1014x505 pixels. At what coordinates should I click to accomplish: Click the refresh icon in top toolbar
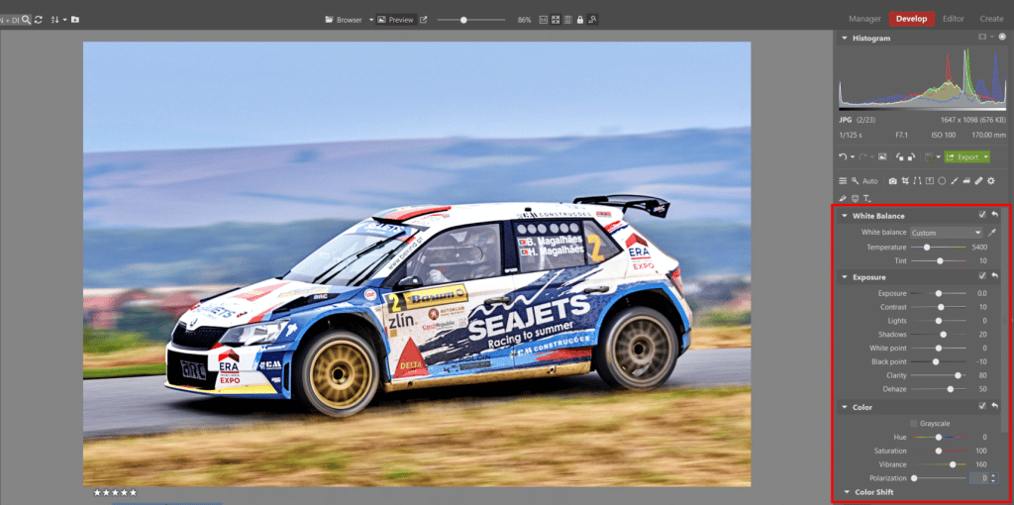(x=38, y=19)
